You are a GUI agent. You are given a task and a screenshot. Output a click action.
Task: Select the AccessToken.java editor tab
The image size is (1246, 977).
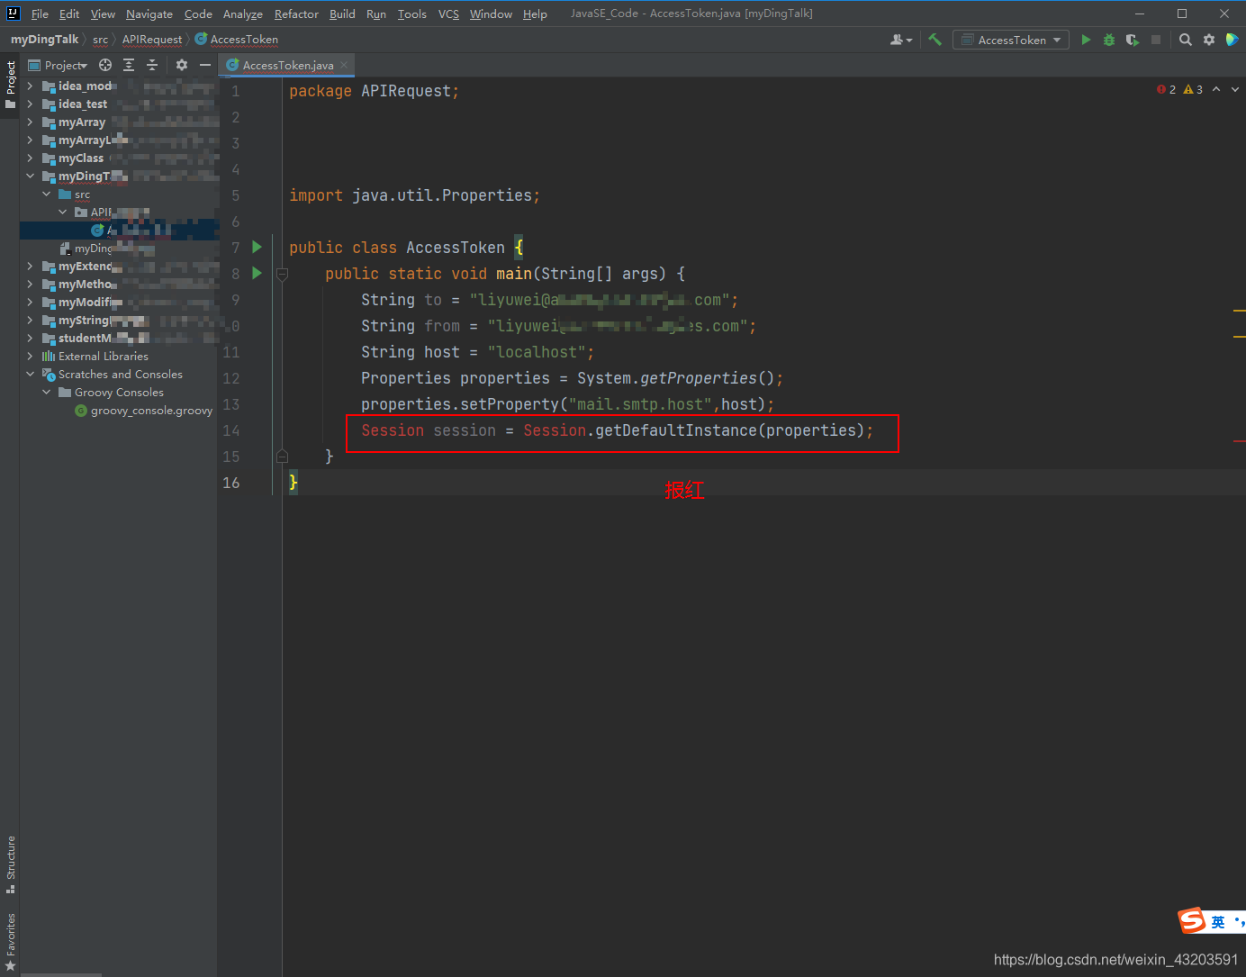coord(287,65)
